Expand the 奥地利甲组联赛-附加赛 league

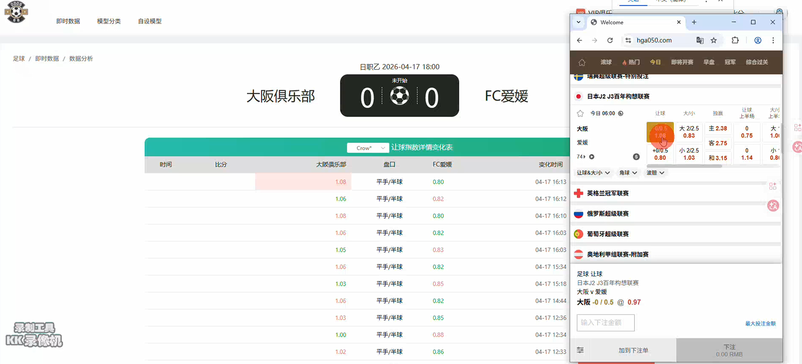(x=676, y=254)
